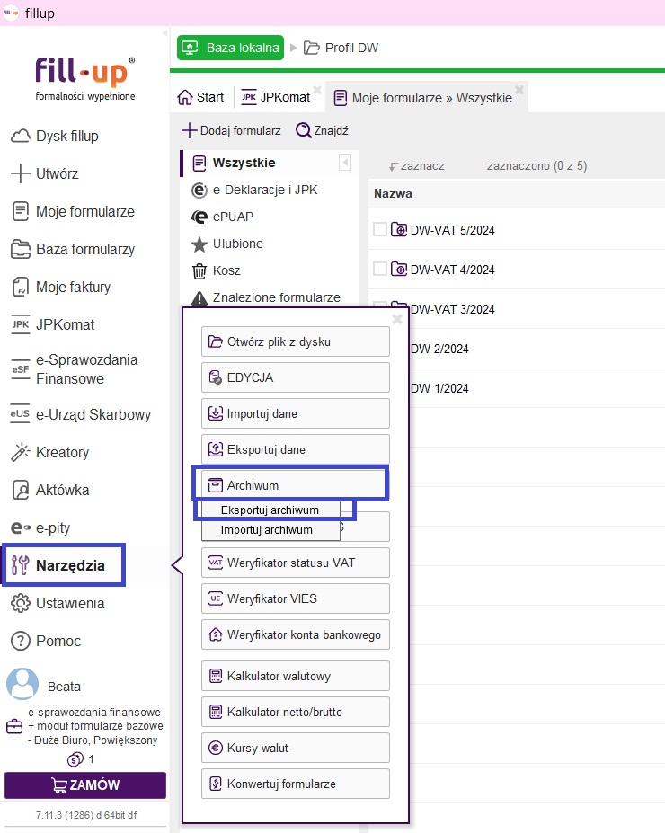Switch to the Start tab

[x=200, y=97]
